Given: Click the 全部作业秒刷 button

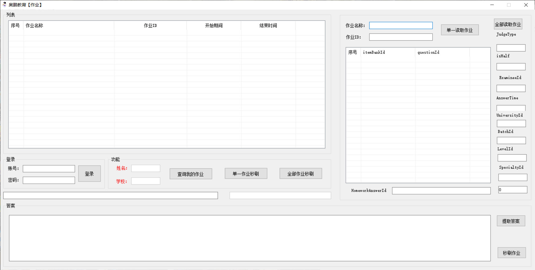Looking at the screenshot, I should pyautogui.click(x=301, y=174).
